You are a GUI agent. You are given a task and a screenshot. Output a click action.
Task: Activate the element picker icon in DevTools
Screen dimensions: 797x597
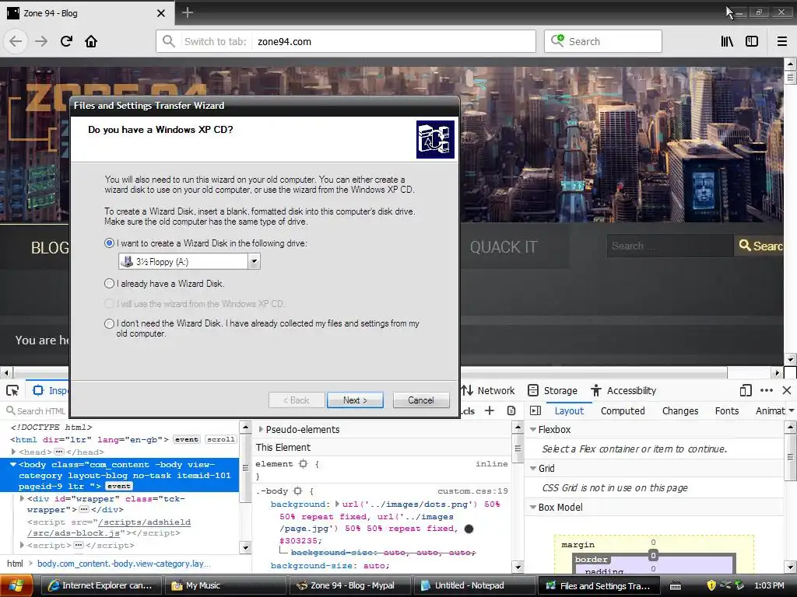coord(12,390)
